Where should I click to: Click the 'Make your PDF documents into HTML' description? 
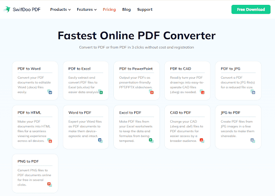(x=34, y=131)
